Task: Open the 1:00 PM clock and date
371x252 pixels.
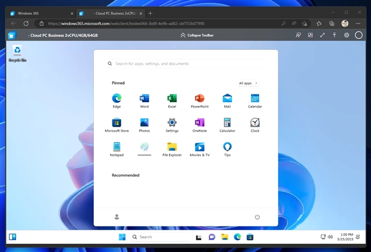Action: (345, 237)
